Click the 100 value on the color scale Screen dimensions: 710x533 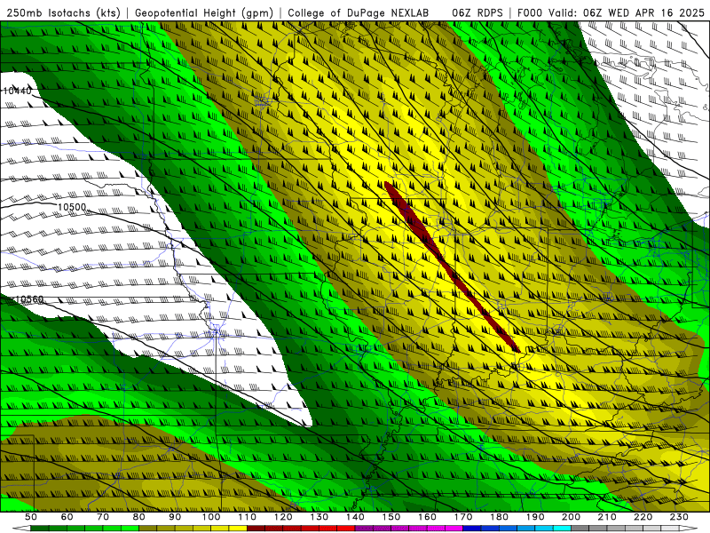(x=211, y=517)
